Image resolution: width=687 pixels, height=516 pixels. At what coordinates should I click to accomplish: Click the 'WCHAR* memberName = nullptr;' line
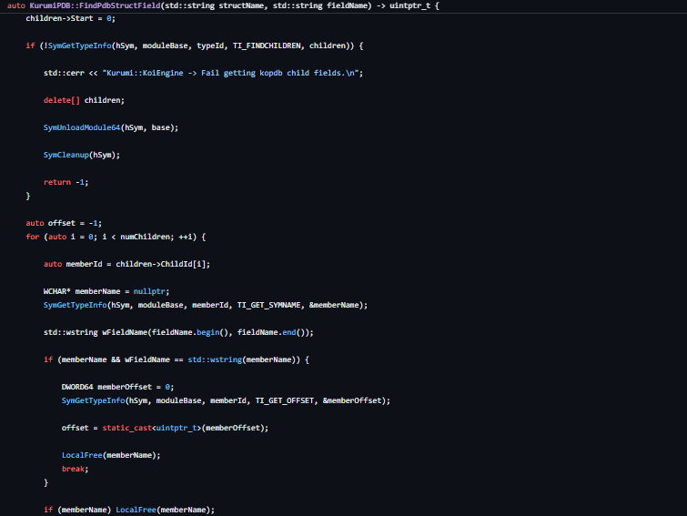106,291
